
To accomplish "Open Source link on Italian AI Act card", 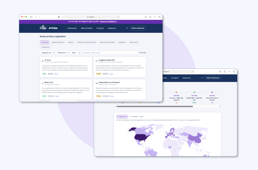I will click(x=57, y=96).
